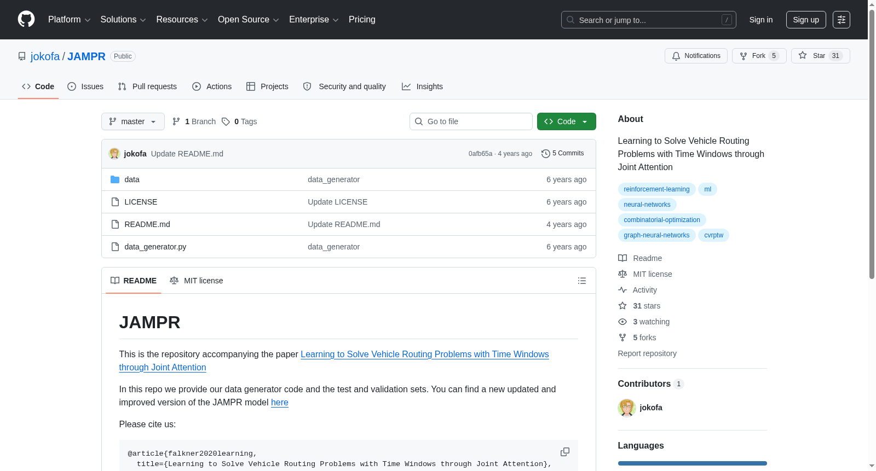Click the jokofa commit author avatar

click(x=114, y=154)
